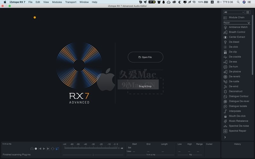The image size is (255, 159).
Task: Click the Play button
Action: (44, 149)
